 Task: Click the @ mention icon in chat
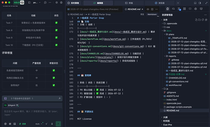click(5, 124)
